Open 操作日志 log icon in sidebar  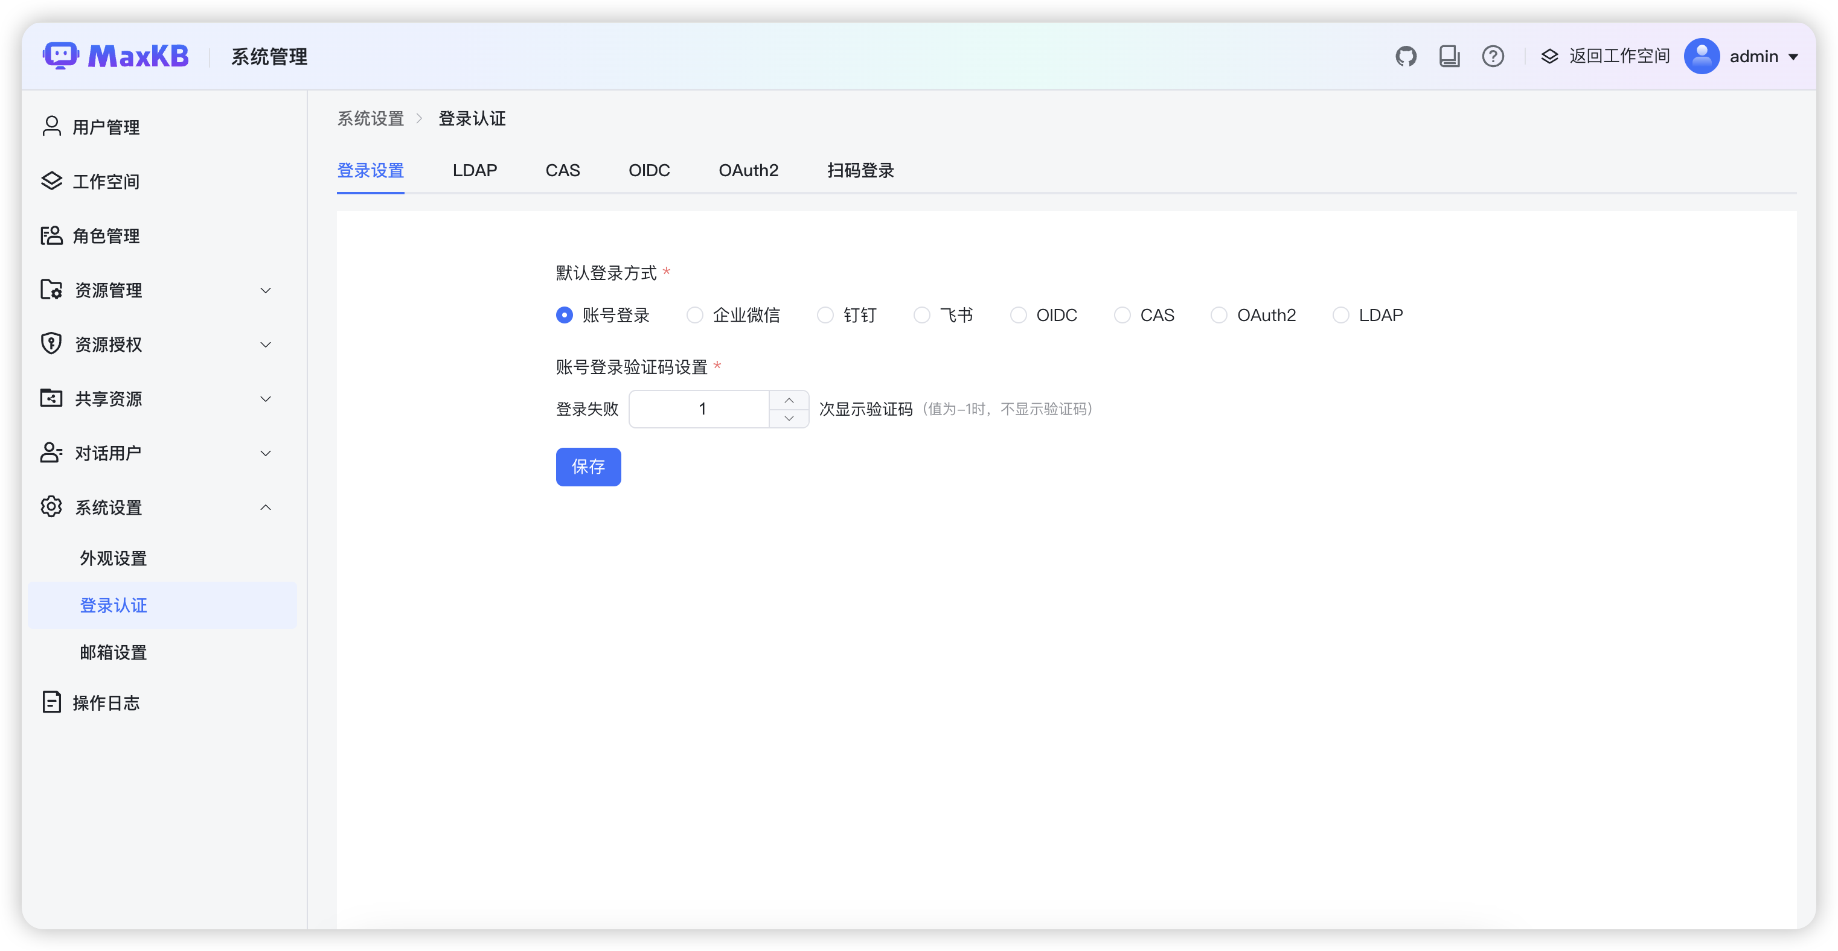click(x=51, y=702)
